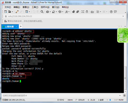Click the Print icon

click(47, 12)
